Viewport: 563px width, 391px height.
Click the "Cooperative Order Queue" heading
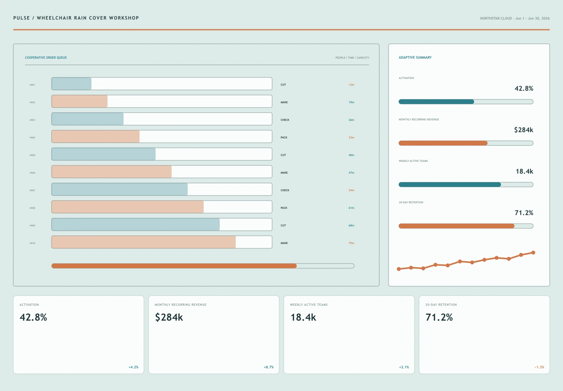(46, 57)
